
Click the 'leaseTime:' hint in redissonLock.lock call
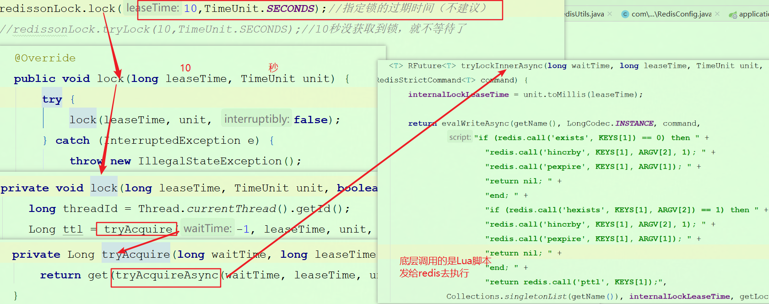[153, 8]
